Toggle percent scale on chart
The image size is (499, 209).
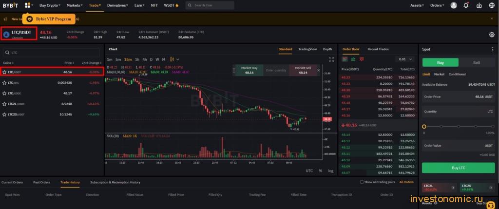[x=321, y=171]
